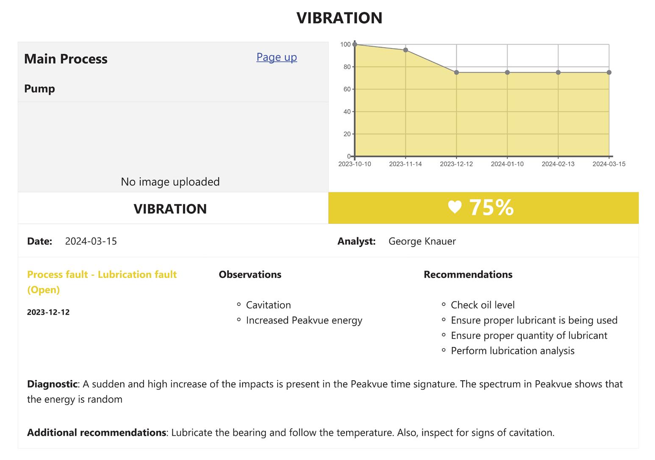Click the fault date 2023-12-12
Image resolution: width=655 pixels, height=460 pixels.
[x=48, y=312]
